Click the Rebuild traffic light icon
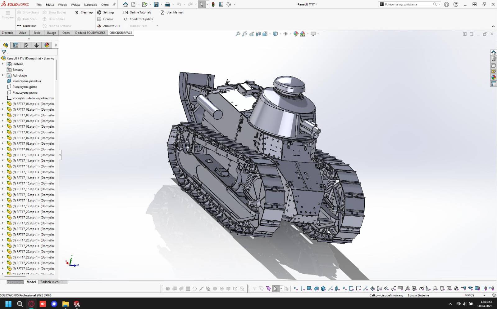This screenshot has width=497, height=309. click(x=213, y=4)
